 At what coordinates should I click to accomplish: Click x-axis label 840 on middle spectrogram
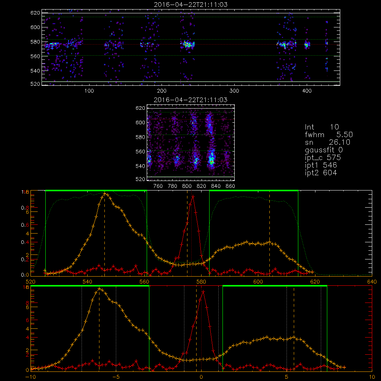point(216,186)
